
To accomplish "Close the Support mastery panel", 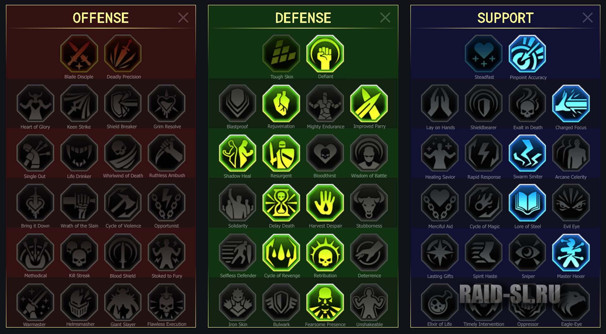I will 587,18.
